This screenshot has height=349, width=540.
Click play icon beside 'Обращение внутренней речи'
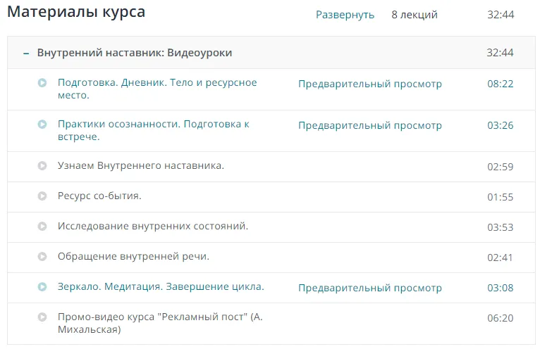point(42,257)
